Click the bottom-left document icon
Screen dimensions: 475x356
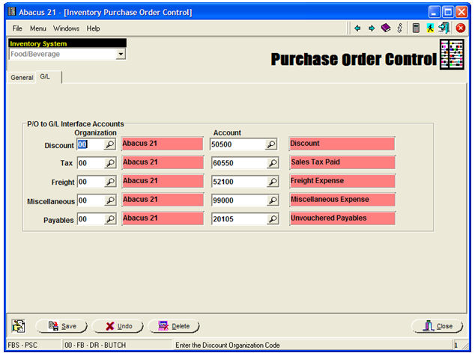pos(18,326)
